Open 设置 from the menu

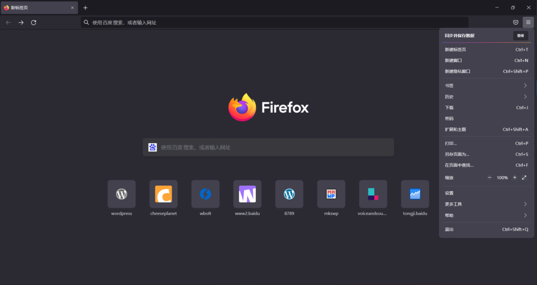coord(486,193)
